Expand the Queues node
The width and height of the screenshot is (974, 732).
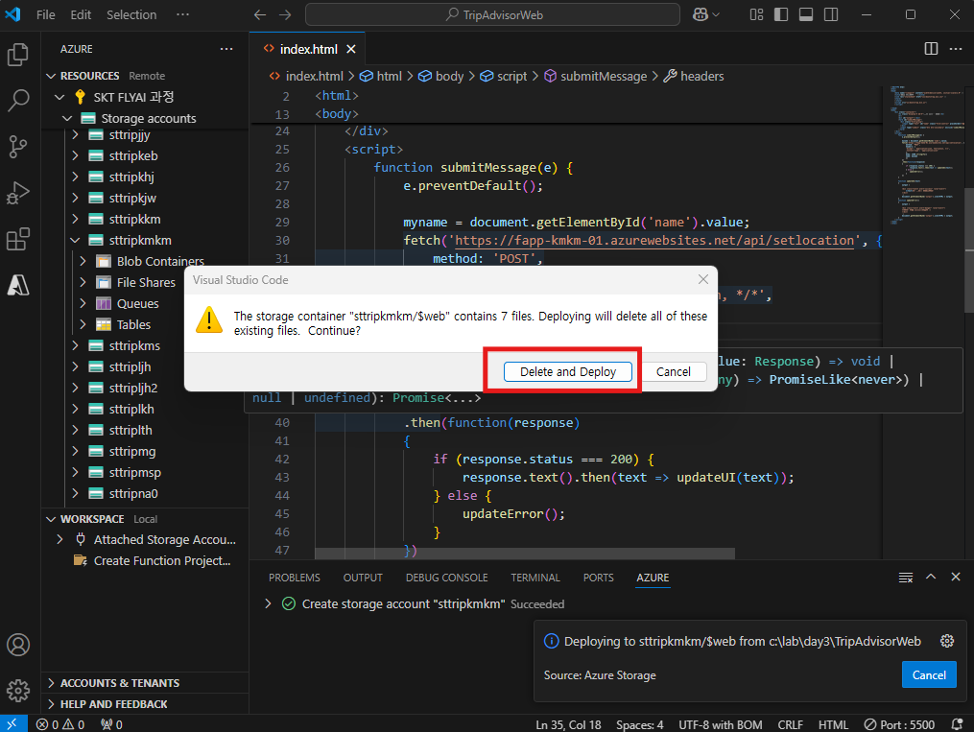83,303
